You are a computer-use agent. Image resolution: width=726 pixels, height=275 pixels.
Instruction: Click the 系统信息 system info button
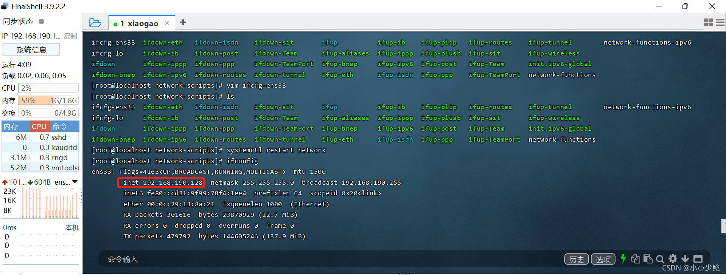click(31, 50)
